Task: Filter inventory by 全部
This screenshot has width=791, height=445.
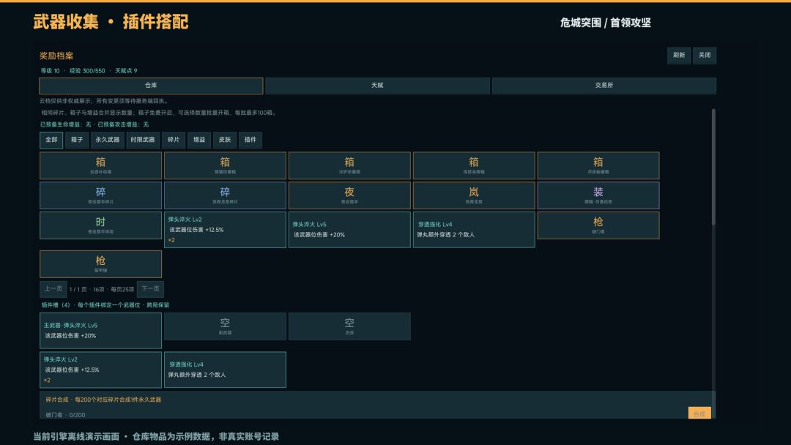Action: [x=51, y=140]
